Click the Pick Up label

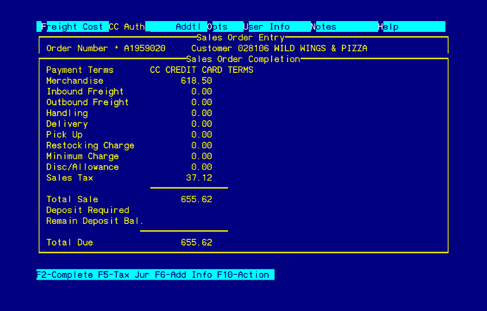[64, 134]
